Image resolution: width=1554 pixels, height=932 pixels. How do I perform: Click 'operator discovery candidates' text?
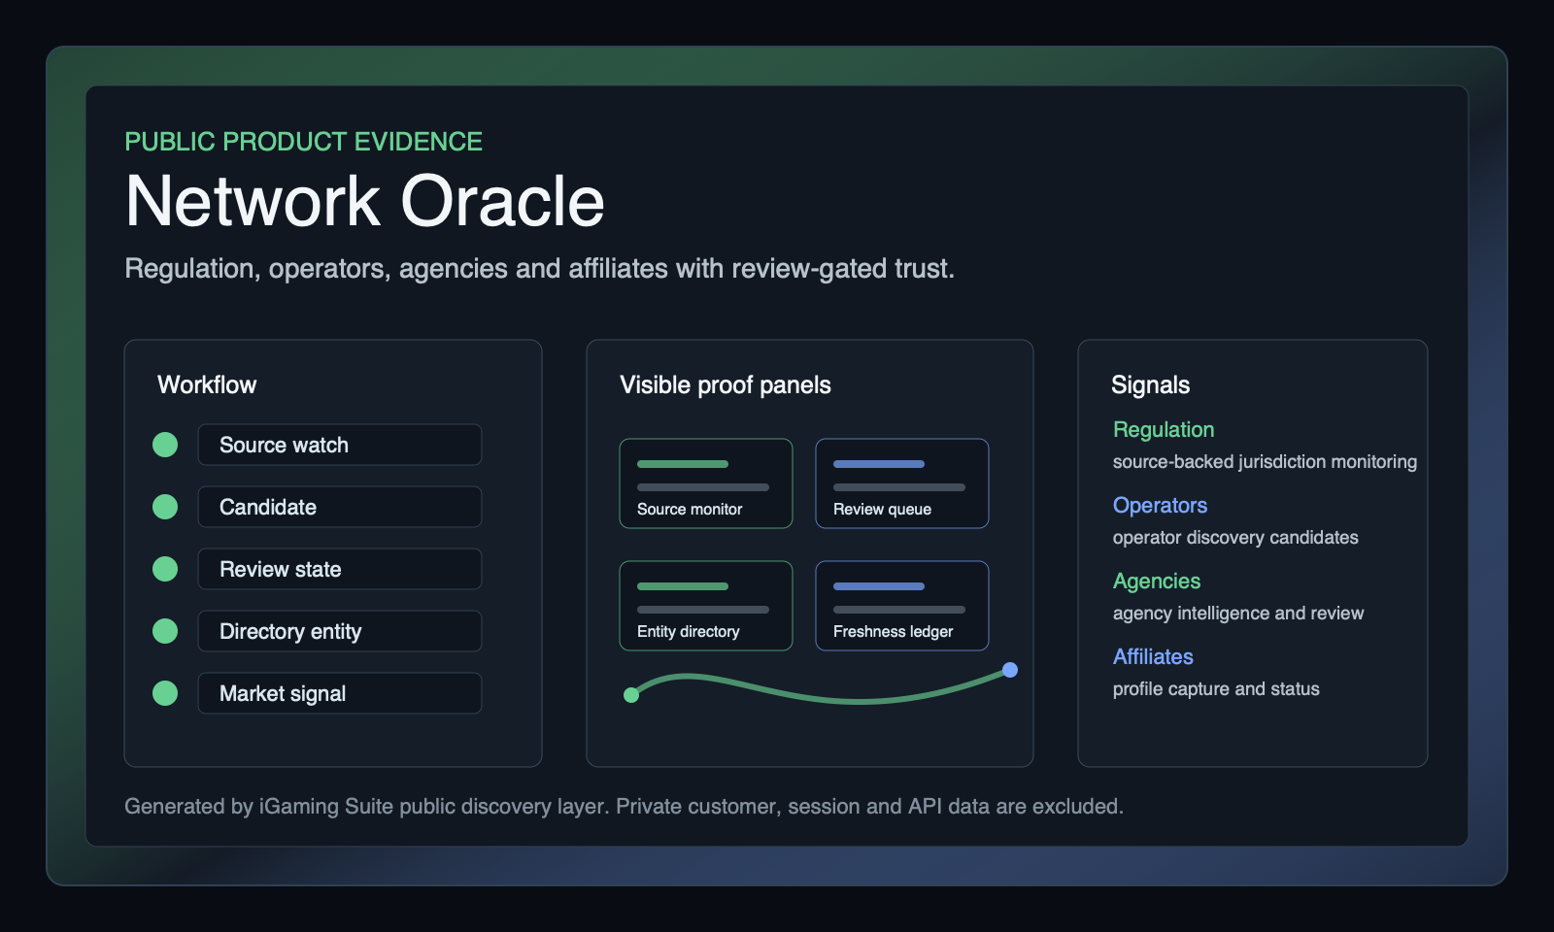point(1235,537)
